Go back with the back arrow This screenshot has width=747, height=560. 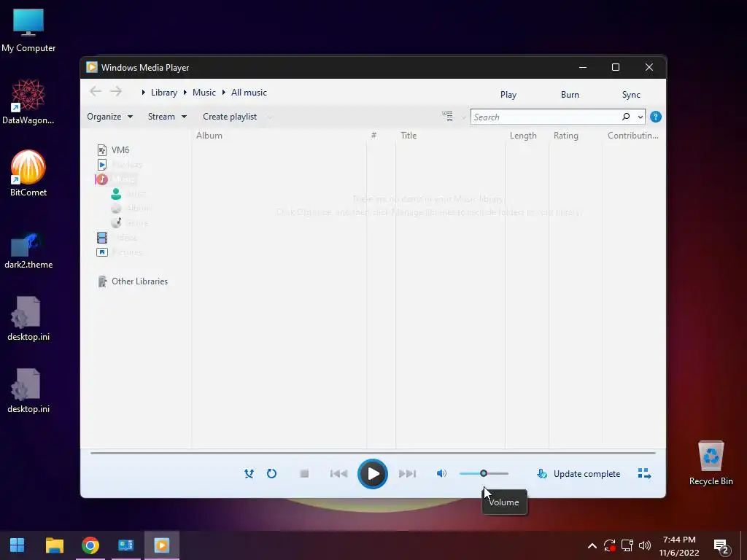96,91
